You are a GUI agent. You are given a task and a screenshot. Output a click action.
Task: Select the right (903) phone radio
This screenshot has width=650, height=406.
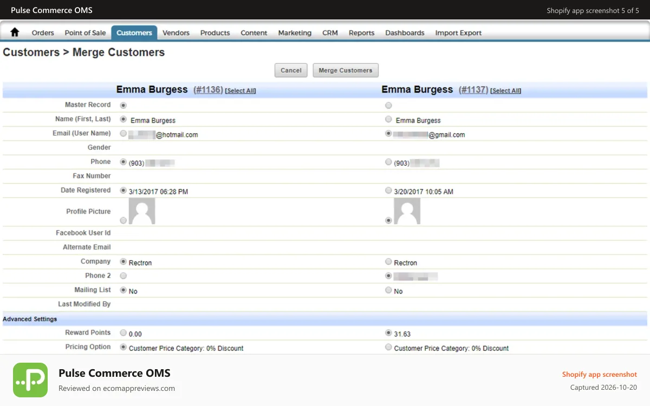tap(388, 162)
